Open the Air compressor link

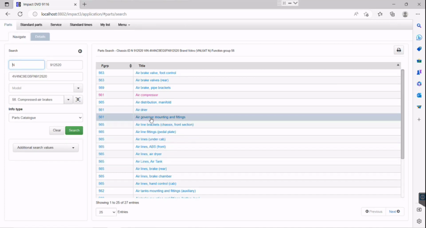(x=146, y=95)
